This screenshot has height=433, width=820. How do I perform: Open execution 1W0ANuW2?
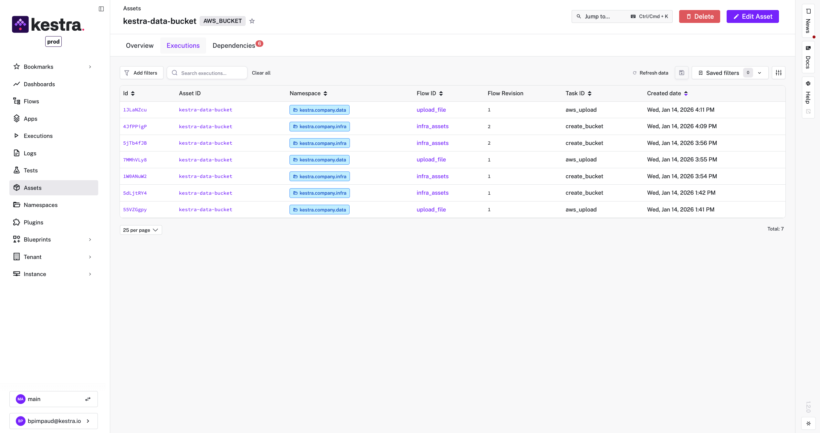pyautogui.click(x=135, y=176)
